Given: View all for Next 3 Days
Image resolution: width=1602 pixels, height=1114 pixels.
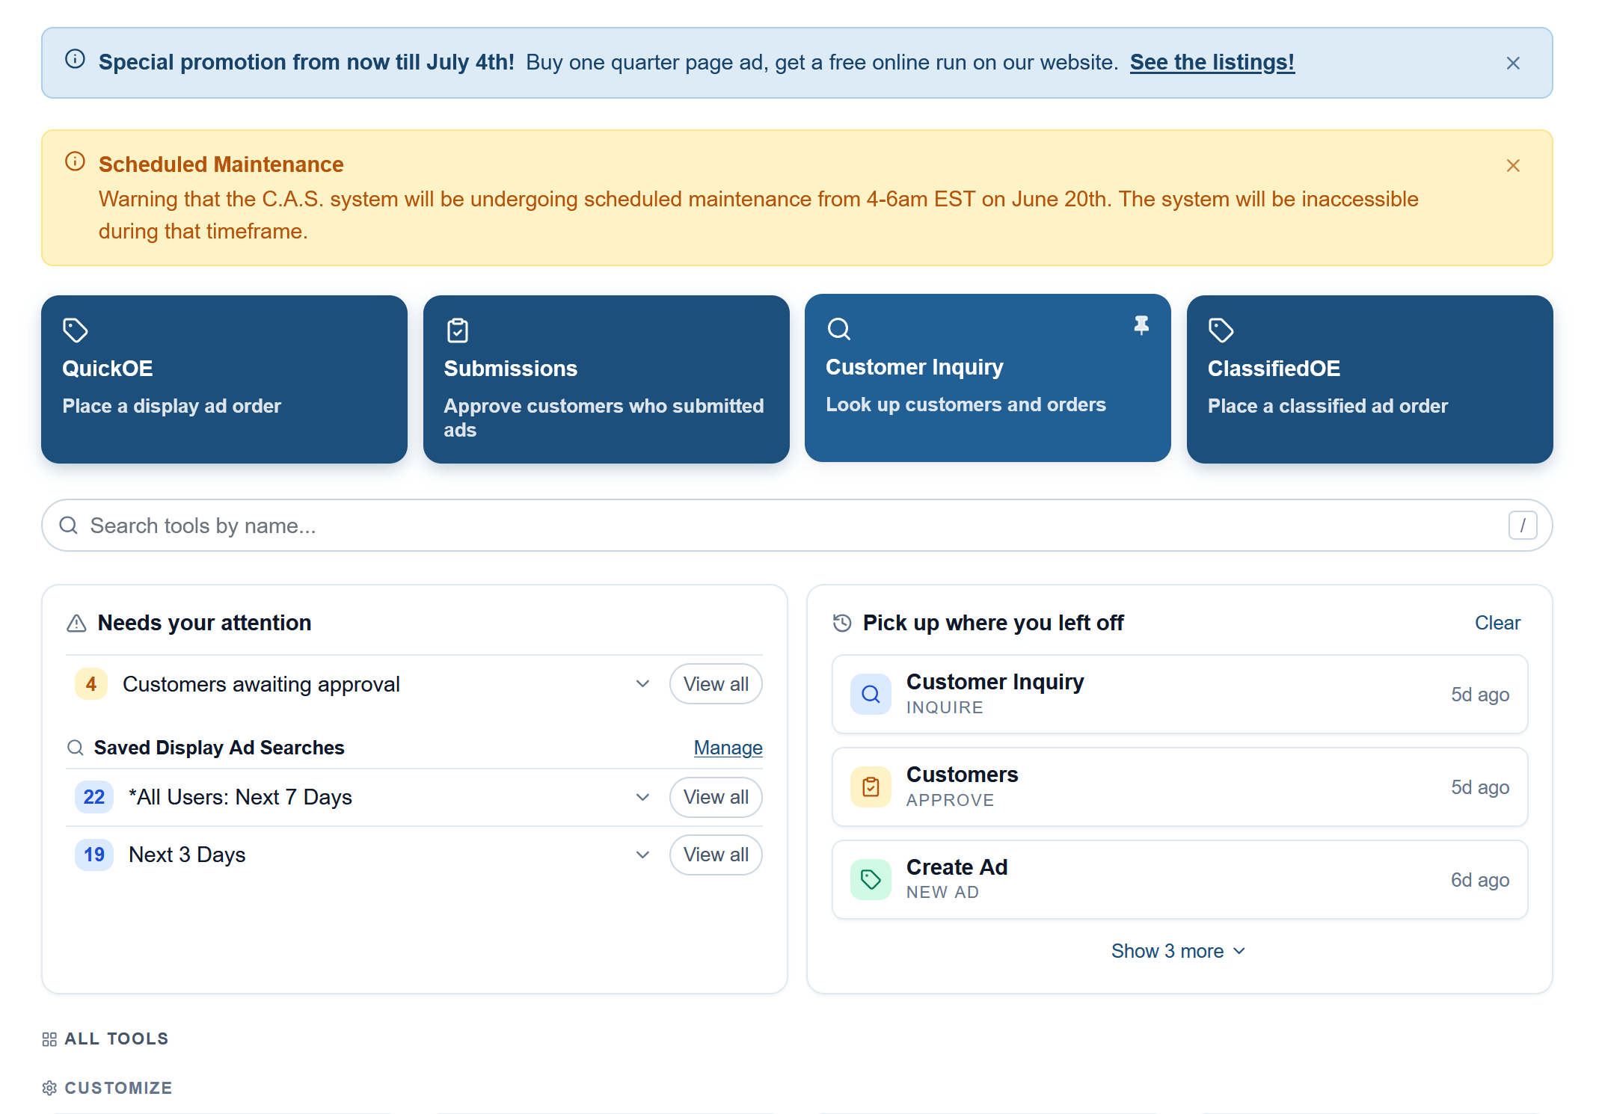Looking at the screenshot, I should tap(716, 855).
